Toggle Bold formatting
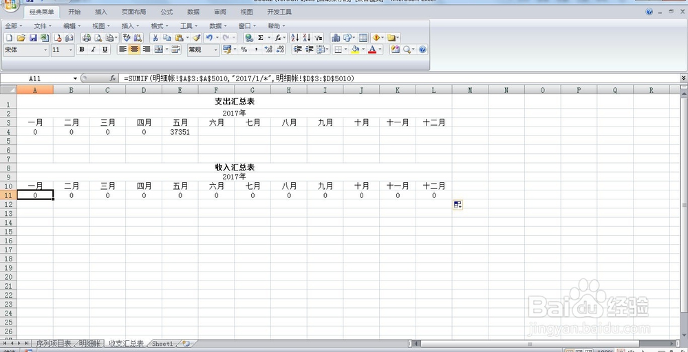The image size is (688, 352). click(x=82, y=49)
